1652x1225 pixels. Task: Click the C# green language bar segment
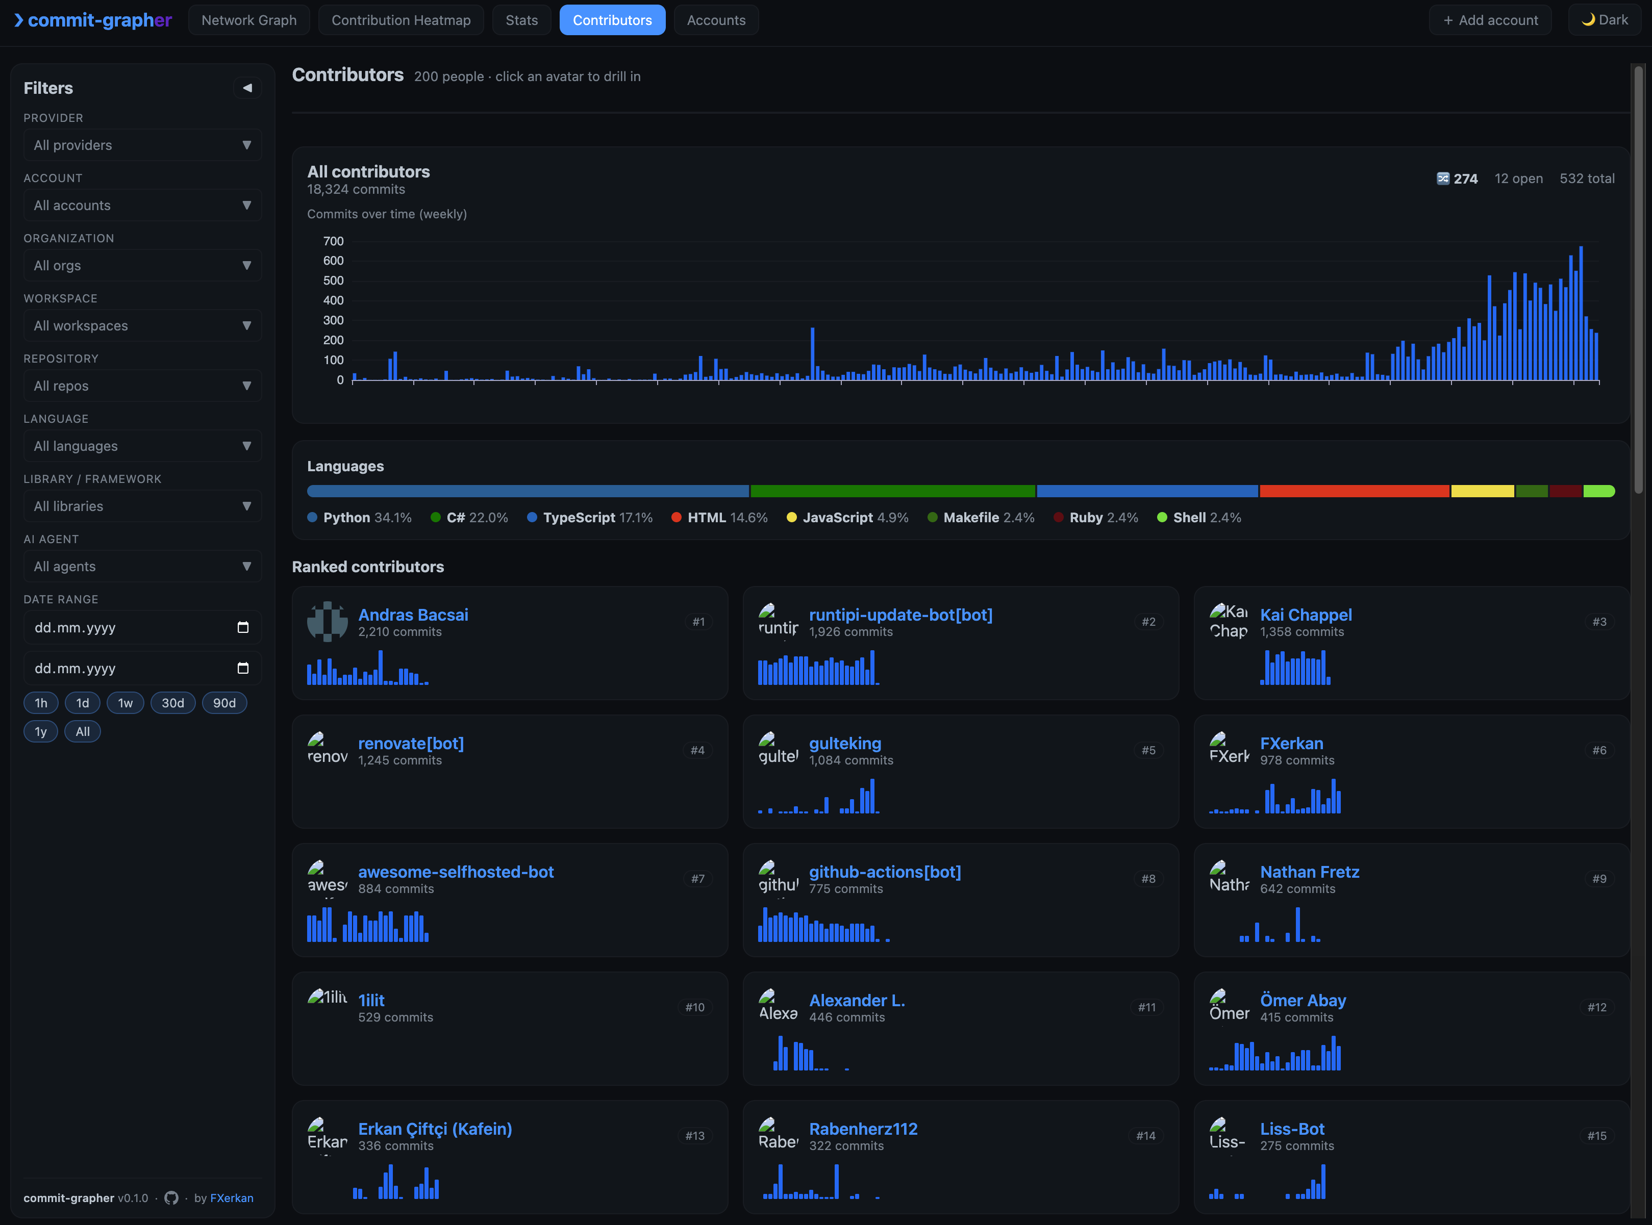(x=892, y=491)
